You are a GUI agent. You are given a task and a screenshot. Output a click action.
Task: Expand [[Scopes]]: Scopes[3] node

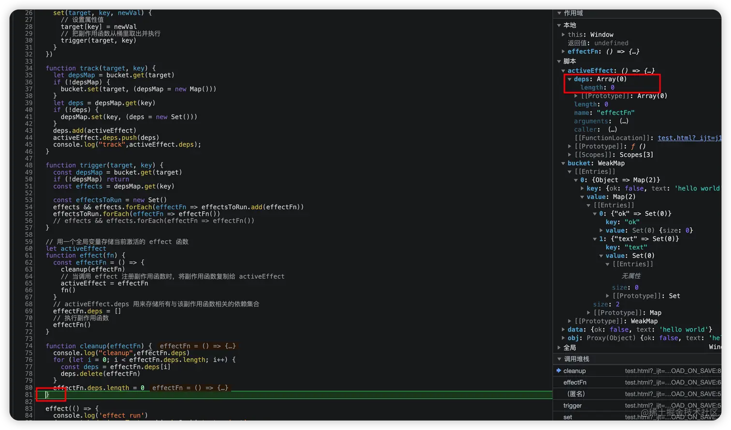click(570, 155)
